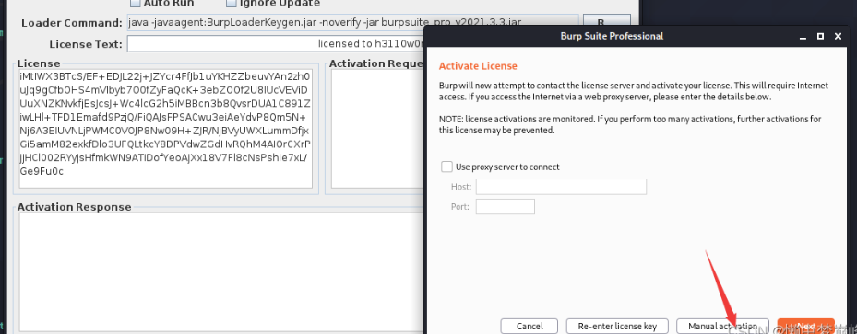
Task: Click the proxy Port field
Action: point(505,207)
